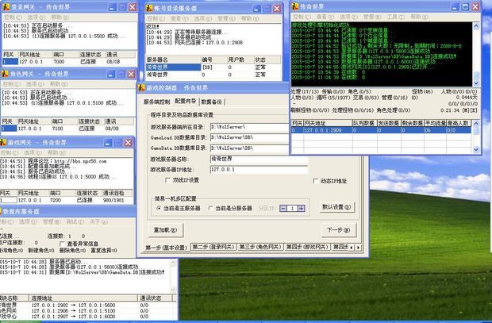Click up arrow of green log scrollbar
The image size is (492, 323).
(476, 26)
